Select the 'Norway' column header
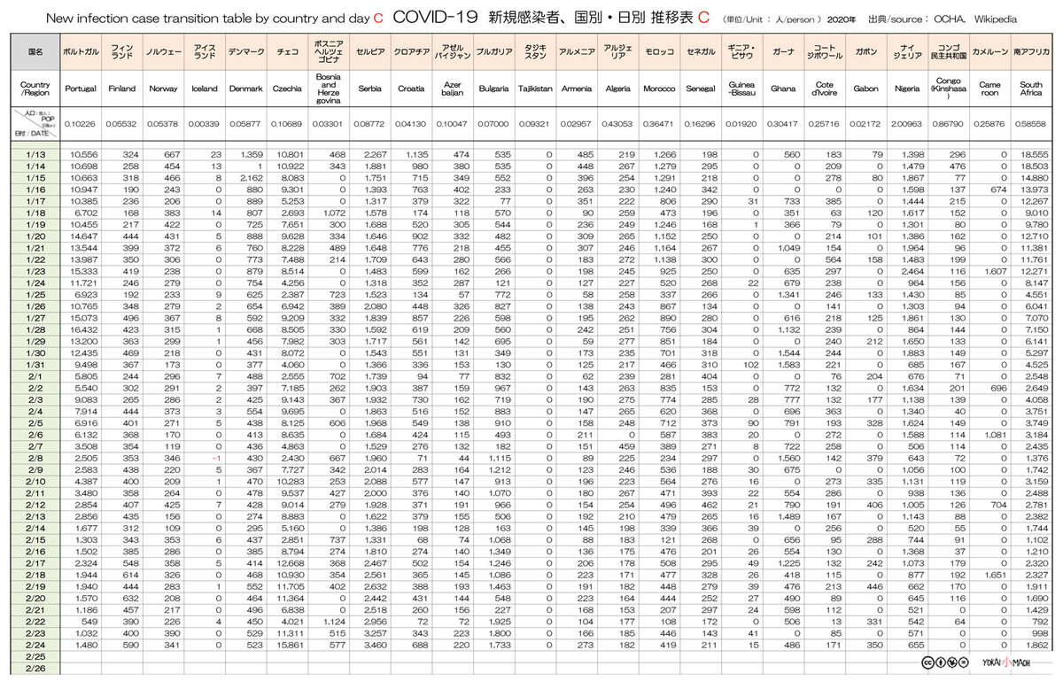 tap(163, 89)
